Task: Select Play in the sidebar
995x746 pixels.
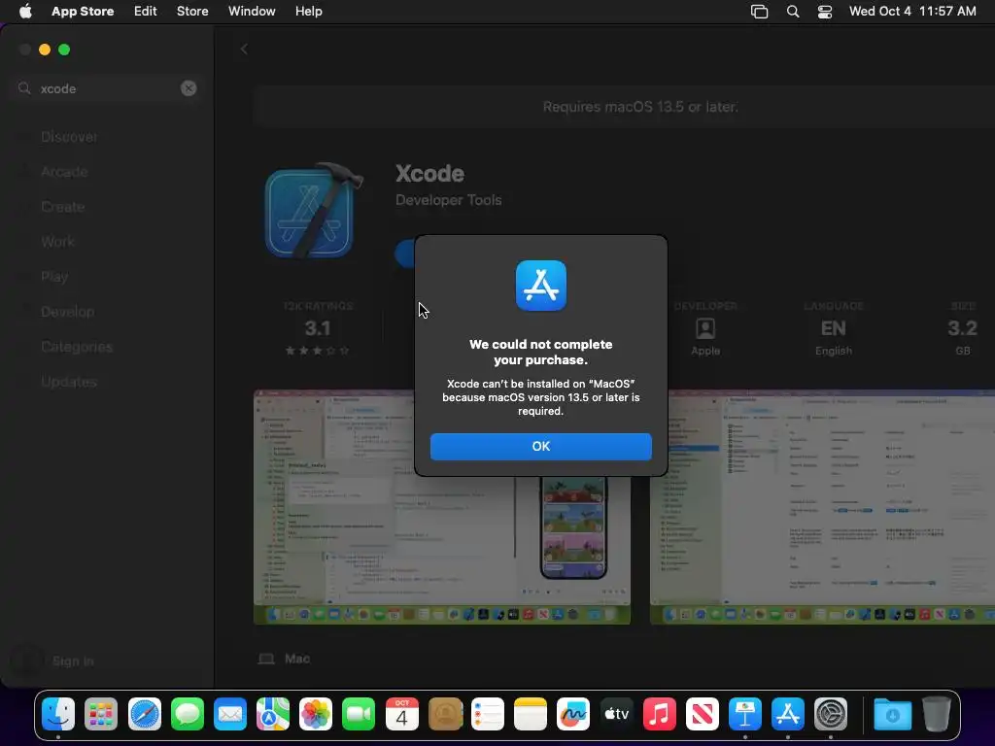Action: tap(54, 277)
